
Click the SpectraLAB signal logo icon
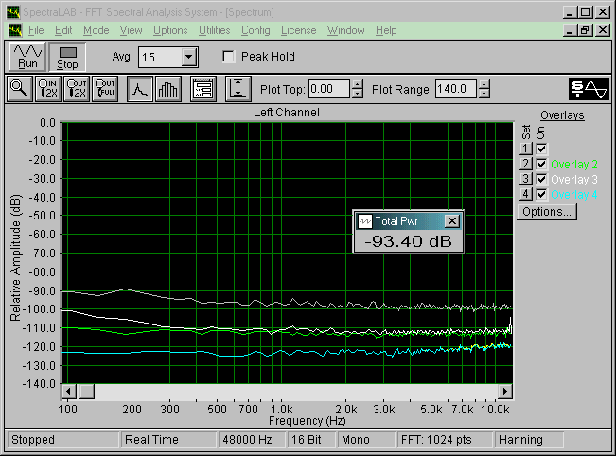click(589, 89)
